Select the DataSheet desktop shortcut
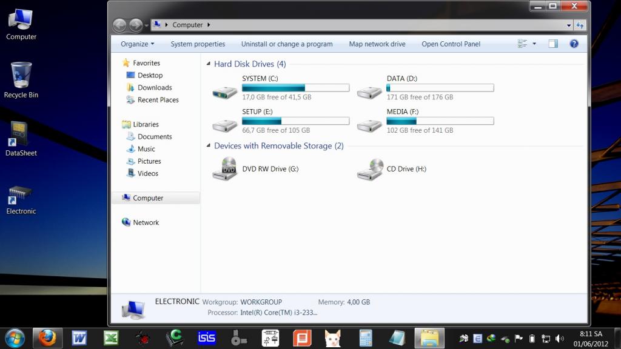Image resolution: width=621 pixels, height=349 pixels. [21, 139]
